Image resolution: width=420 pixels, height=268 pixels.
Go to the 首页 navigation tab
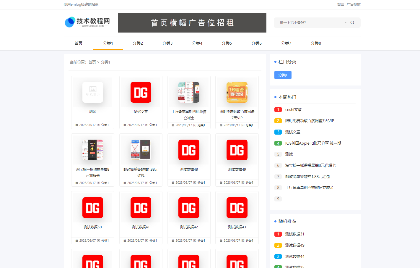pyautogui.click(x=78, y=43)
